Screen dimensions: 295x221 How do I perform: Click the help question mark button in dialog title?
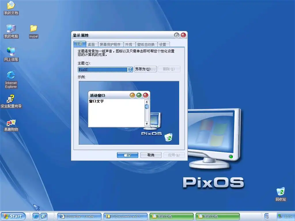pos(177,35)
